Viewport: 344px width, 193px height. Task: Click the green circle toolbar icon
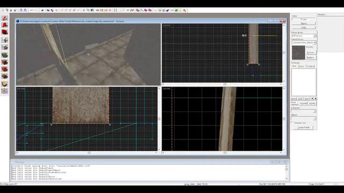pos(176,10)
